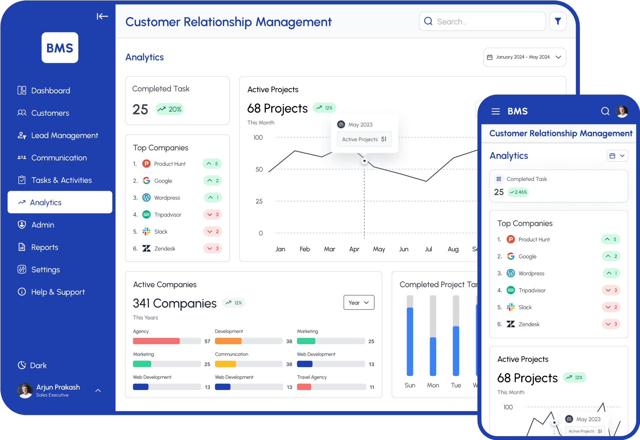
Task: Click the hamburger menu in mobile view
Action: [495, 111]
